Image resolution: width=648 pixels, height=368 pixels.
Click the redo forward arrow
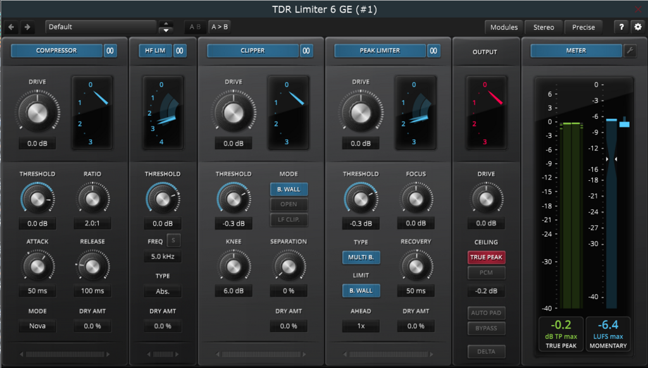tap(27, 27)
